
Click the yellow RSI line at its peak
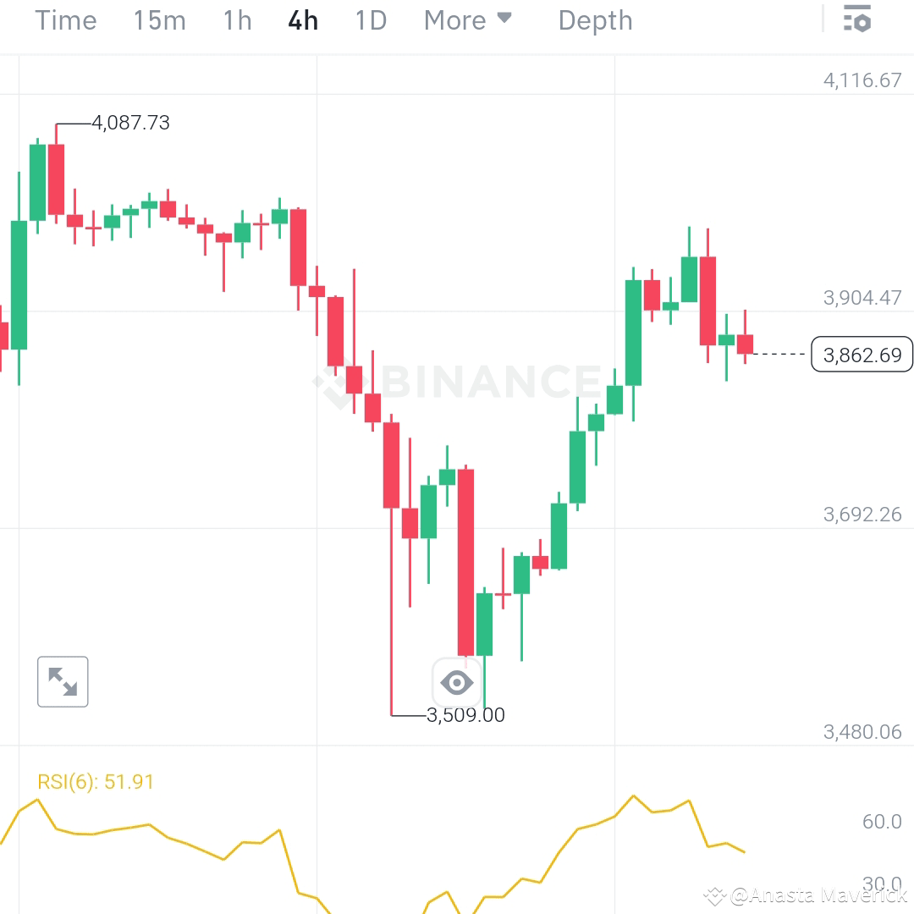pyautogui.click(x=633, y=796)
